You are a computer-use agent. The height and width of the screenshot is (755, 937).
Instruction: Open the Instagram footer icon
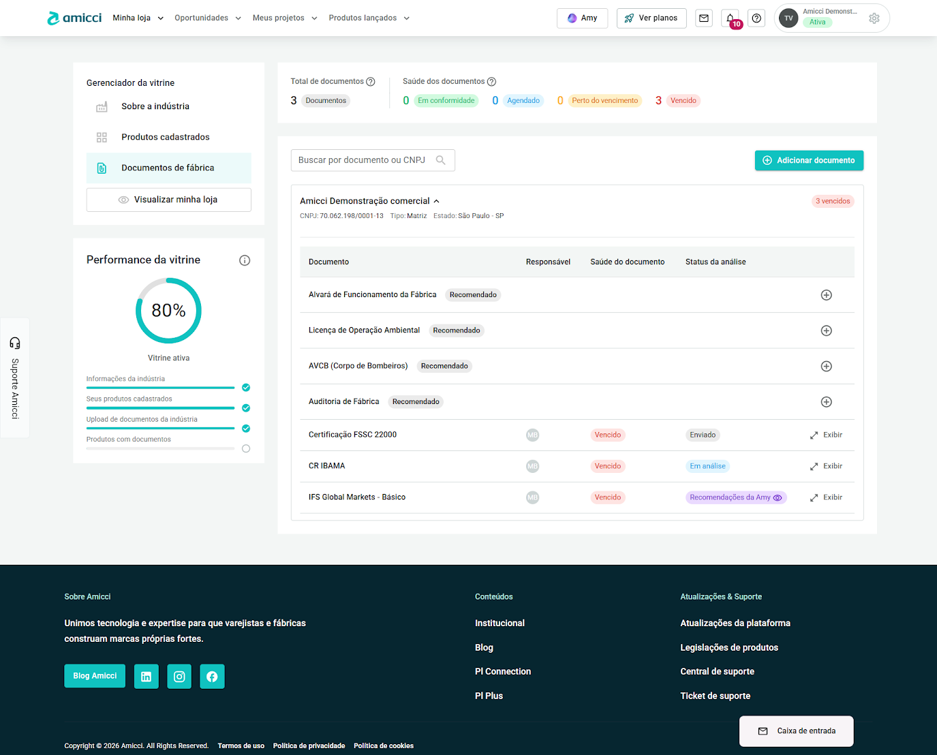179,677
